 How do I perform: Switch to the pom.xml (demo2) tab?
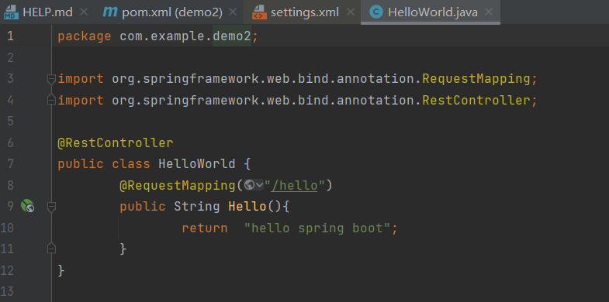171,12
